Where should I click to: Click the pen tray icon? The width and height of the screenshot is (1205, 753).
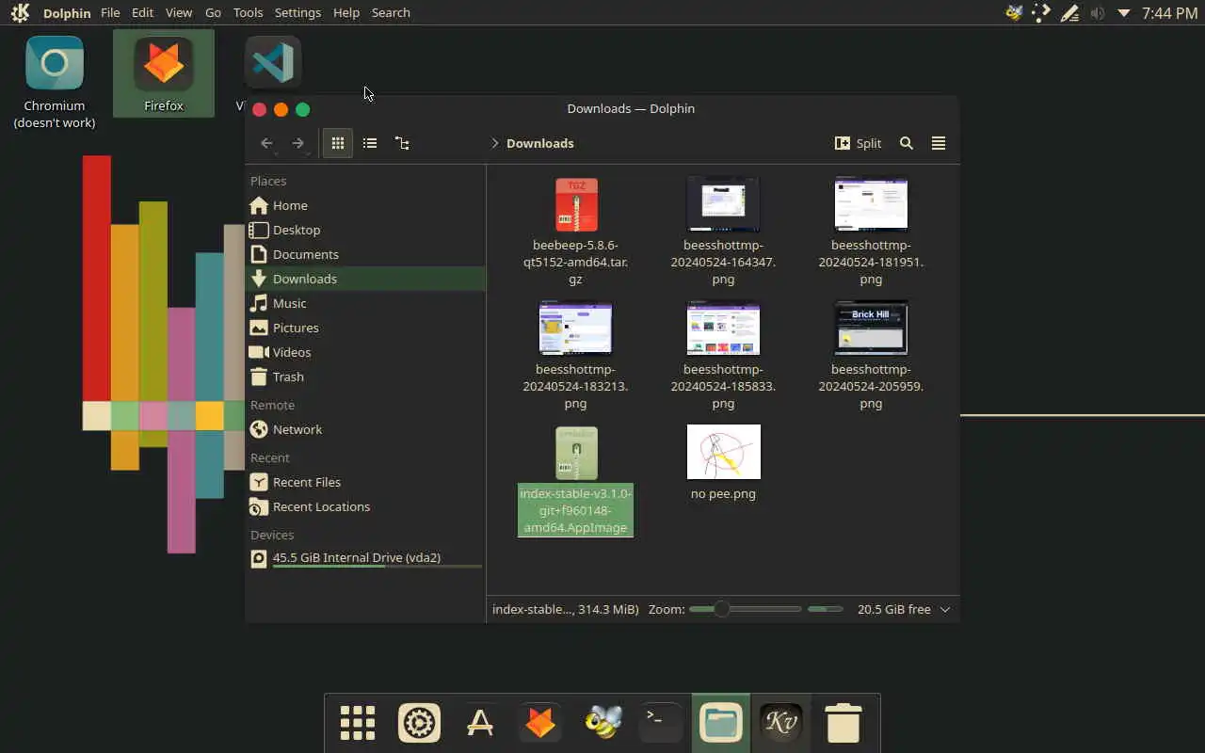(1069, 13)
